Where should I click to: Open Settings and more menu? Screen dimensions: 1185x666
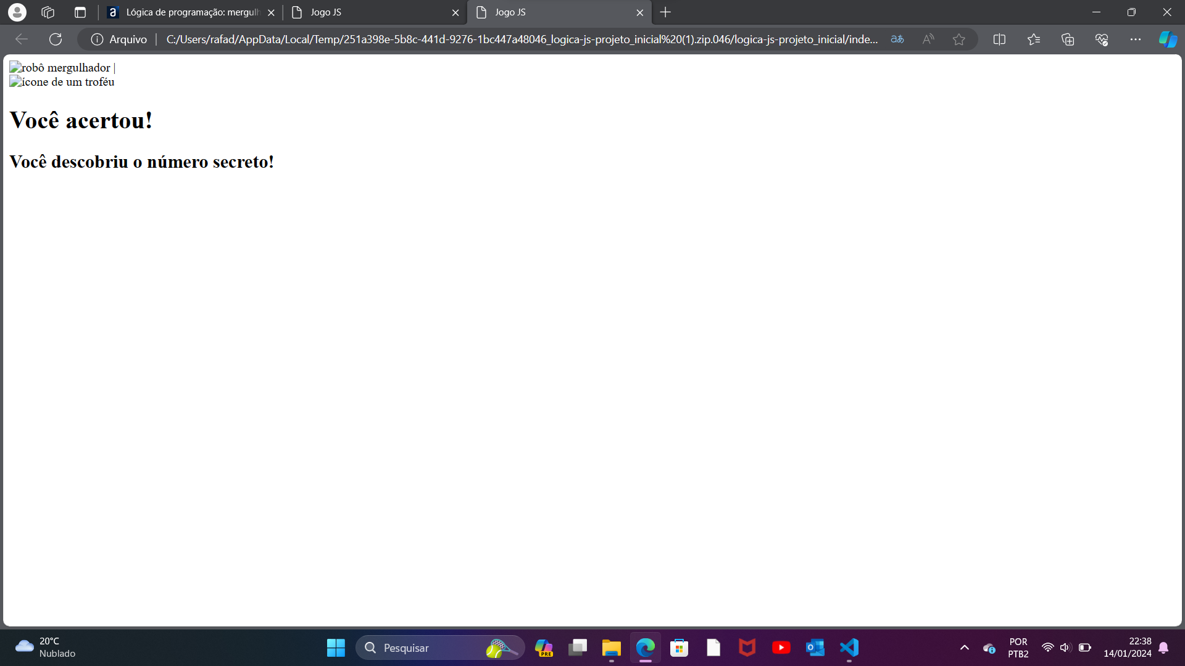(x=1136, y=39)
